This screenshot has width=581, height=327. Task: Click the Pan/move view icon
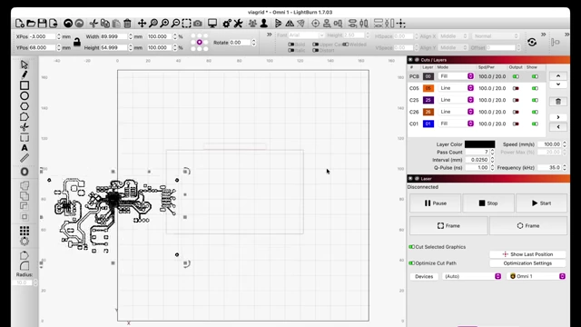coord(142,24)
